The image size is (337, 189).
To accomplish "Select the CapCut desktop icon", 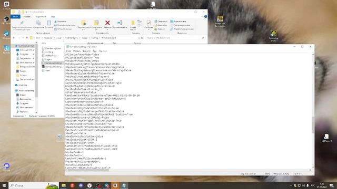I will coord(6,5).
